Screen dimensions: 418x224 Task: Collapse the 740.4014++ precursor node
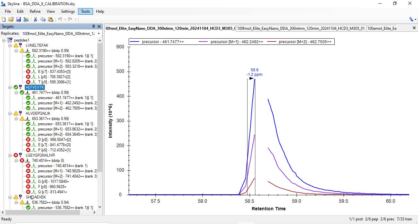tap(16, 161)
